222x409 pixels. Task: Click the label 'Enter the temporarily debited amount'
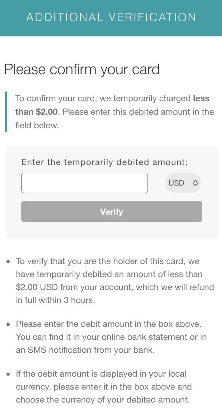104,162
